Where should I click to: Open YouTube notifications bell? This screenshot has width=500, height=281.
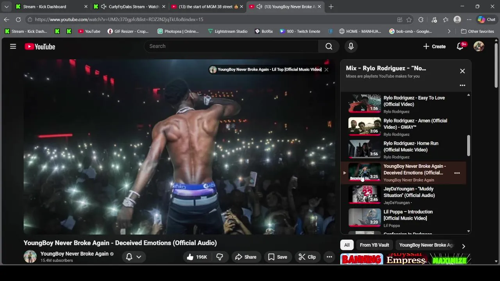460,46
